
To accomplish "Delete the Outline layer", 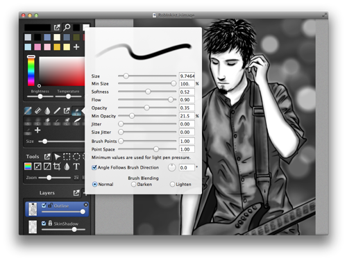I will 86,205.
